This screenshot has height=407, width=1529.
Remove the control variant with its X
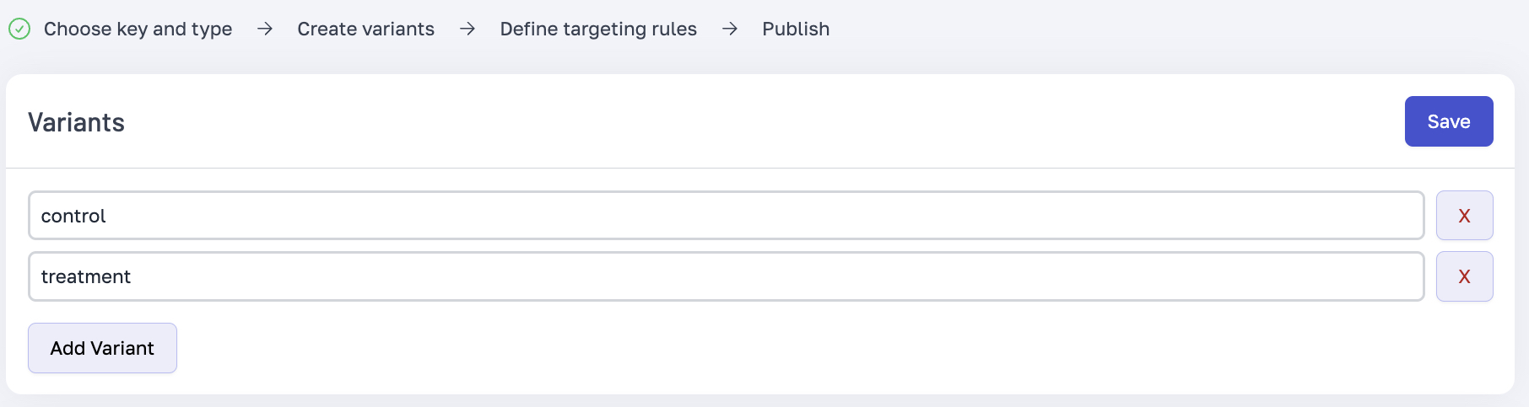[1464, 216]
